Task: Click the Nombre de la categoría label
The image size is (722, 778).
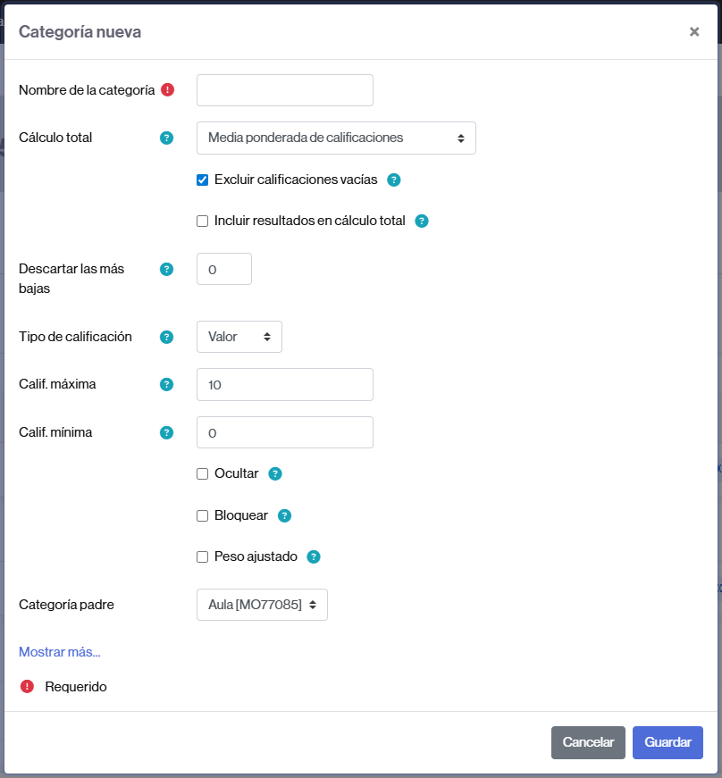Action: click(87, 90)
